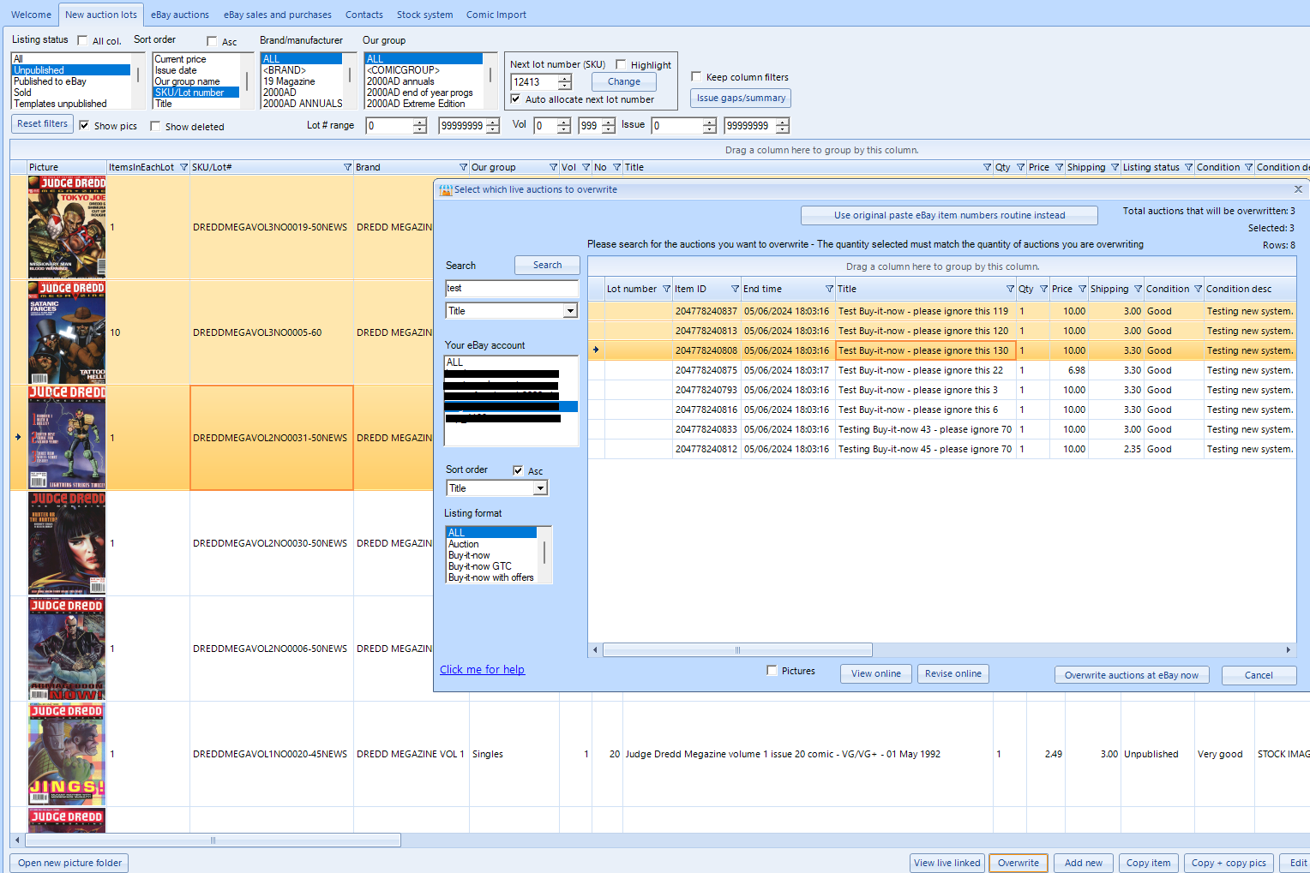The width and height of the screenshot is (1310, 873).
Task: Click the dialog Title column filter icon
Action: click(x=1010, y=289)
